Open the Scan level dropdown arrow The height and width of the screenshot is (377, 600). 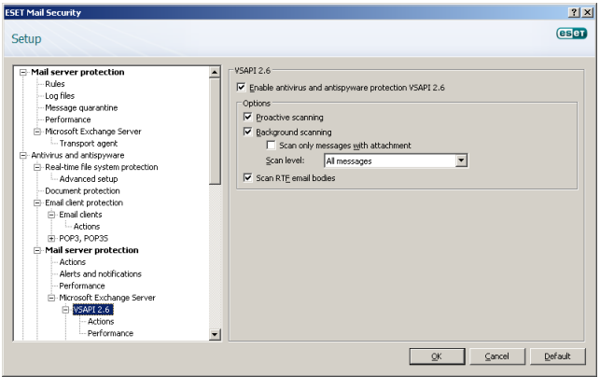pyautogui.click(x=461, y=161)
